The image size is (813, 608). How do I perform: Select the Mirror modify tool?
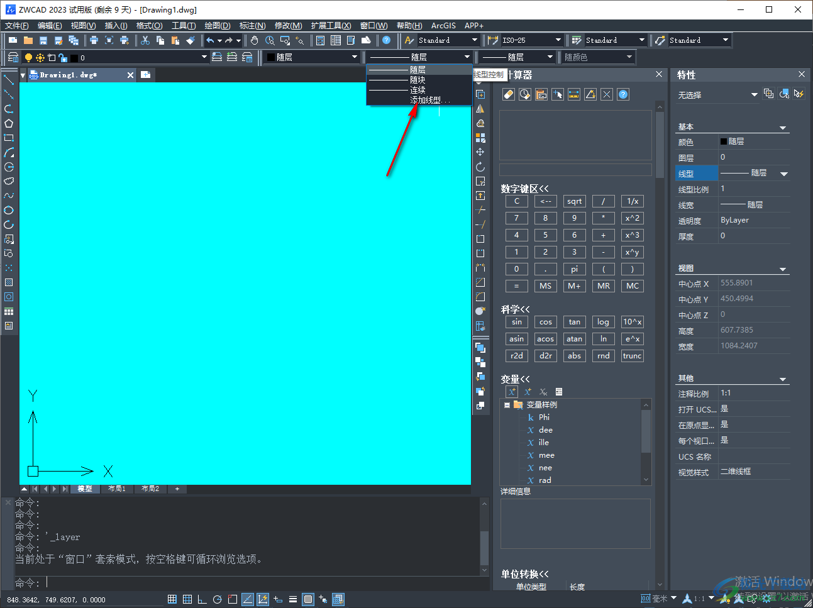coord(480,109)
